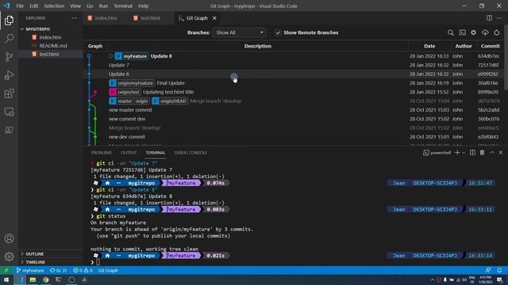This screenshot has width=508, height=285.
Task: Open the Search view in activity bar
Action: coord(9,39)
